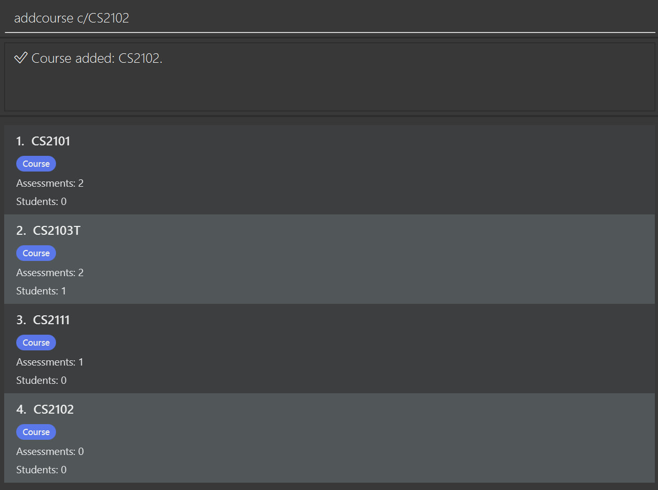Click the CS2102 course title

(53, 409)
